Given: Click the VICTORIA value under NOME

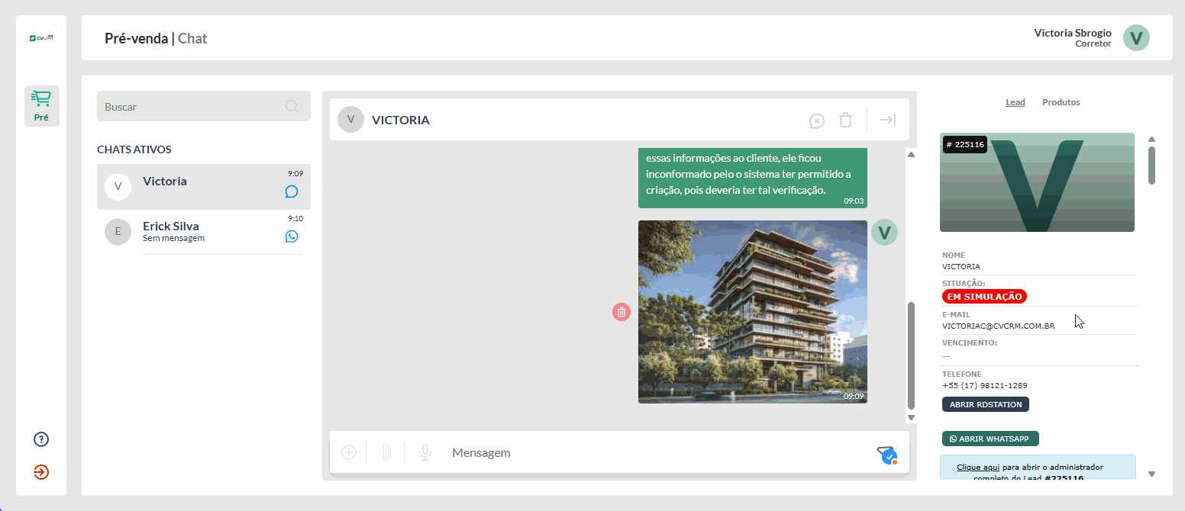Looking at the screenshot, I should coord(961,267).
